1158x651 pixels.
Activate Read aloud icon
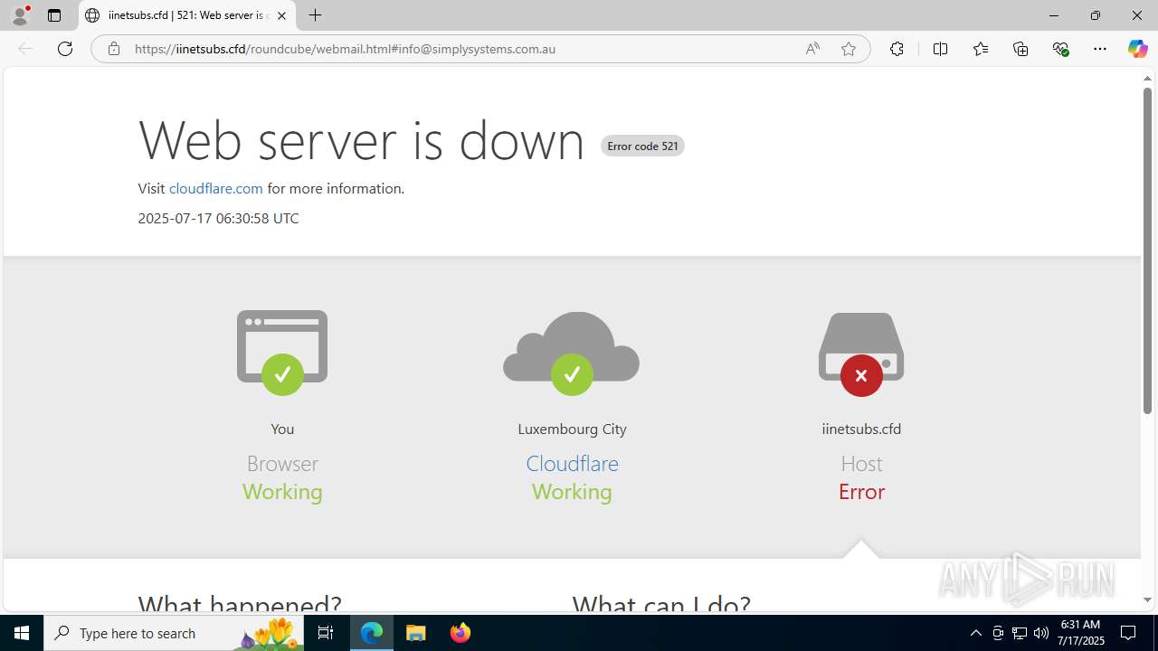pyautogui.click(x=812, y=49)
